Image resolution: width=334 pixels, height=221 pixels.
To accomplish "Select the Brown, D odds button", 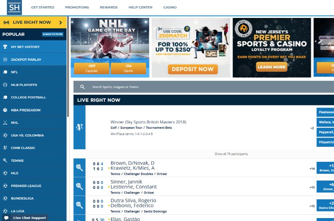I will pos(325,168).
